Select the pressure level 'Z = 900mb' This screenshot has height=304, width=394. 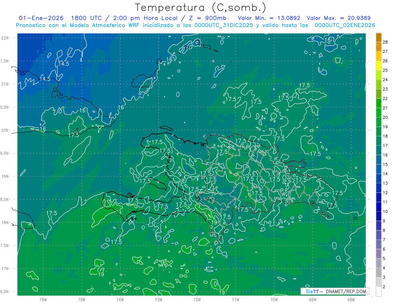point(207,18)
